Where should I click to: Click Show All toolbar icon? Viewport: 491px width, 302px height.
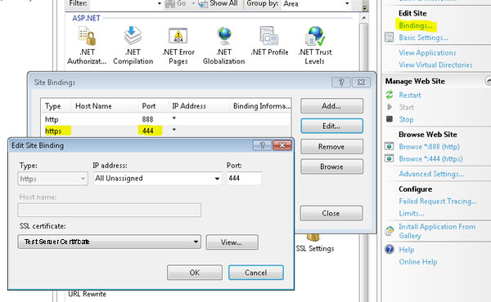click(203, 4)
